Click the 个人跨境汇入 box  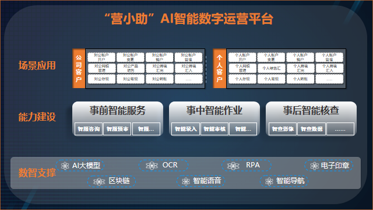coord(329,68)
